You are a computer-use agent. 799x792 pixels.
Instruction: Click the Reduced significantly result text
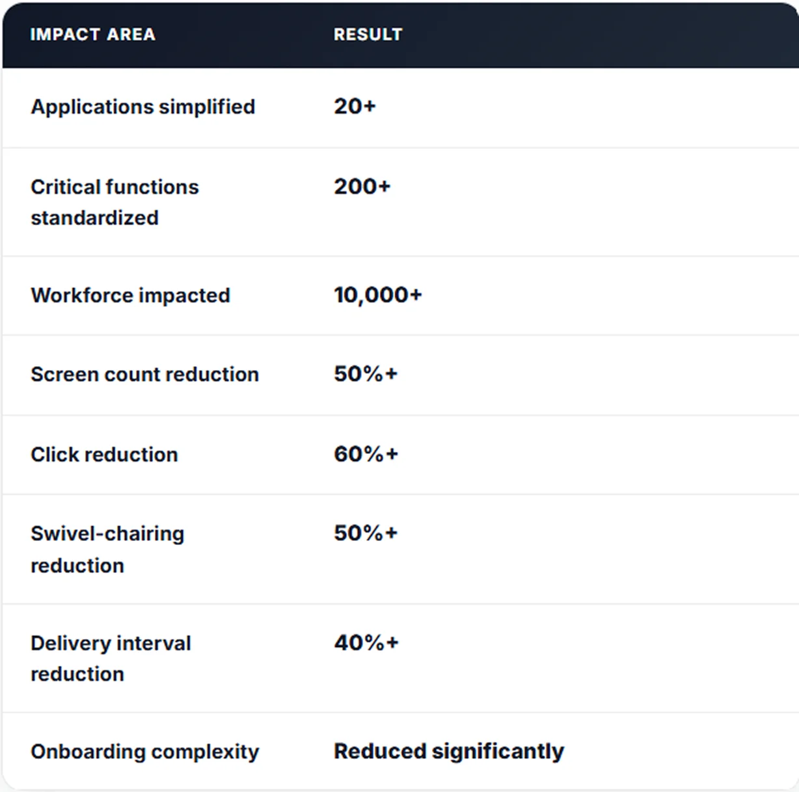(449, 752)
